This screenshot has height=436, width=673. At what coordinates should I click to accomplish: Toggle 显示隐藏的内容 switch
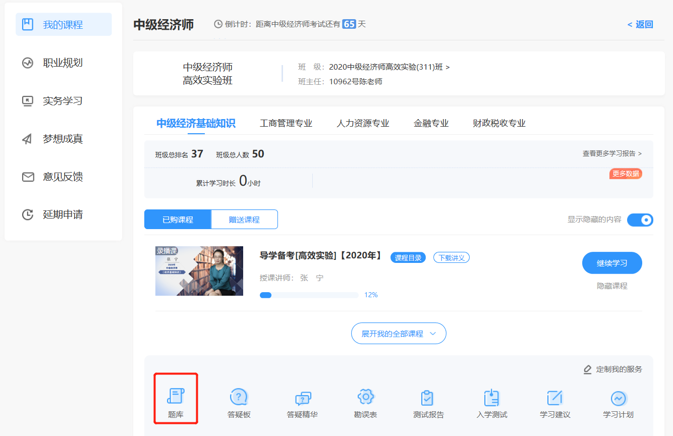click(640, 220)
